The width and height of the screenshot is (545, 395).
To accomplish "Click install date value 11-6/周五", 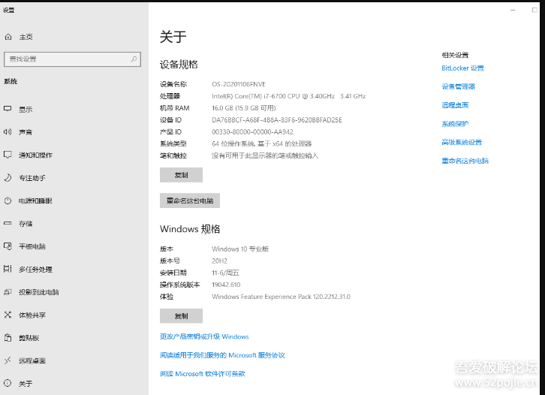I will pos(225,273).
